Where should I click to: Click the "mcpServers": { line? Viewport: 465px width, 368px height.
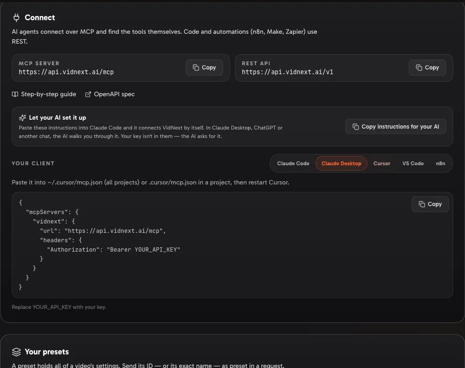[52, 212]
